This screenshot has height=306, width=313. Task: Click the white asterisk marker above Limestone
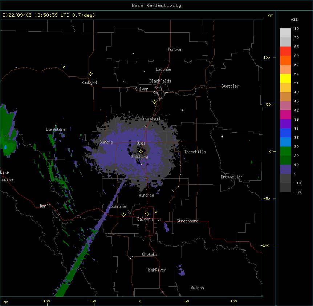click(56, 126)
